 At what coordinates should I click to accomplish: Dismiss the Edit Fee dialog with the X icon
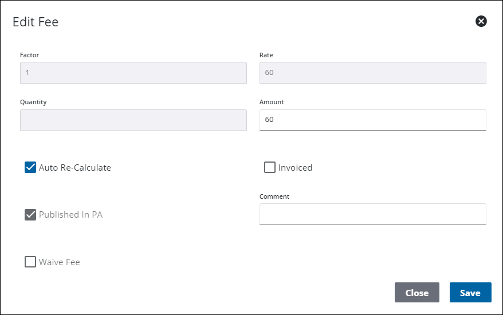pyautogui.click(x=481, y=21)
